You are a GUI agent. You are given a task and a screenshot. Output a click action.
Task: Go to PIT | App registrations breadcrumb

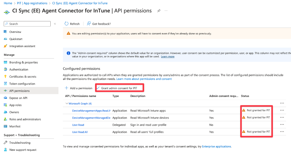point(32,3)
